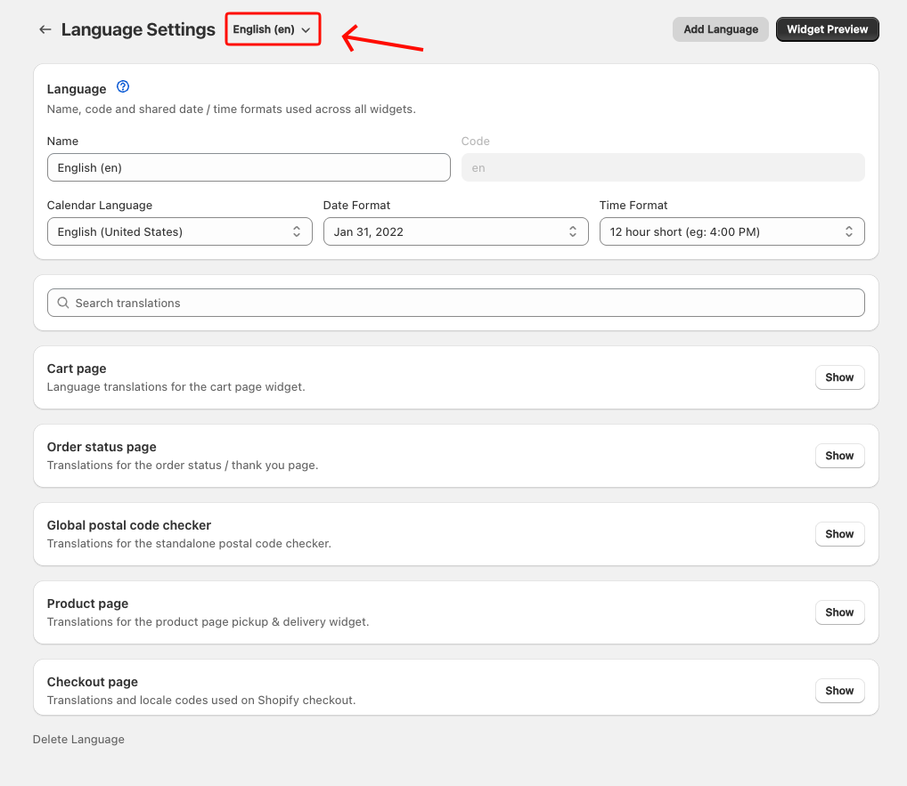
Task: Click the Global postal code checker heading
Action: point(129,525)
